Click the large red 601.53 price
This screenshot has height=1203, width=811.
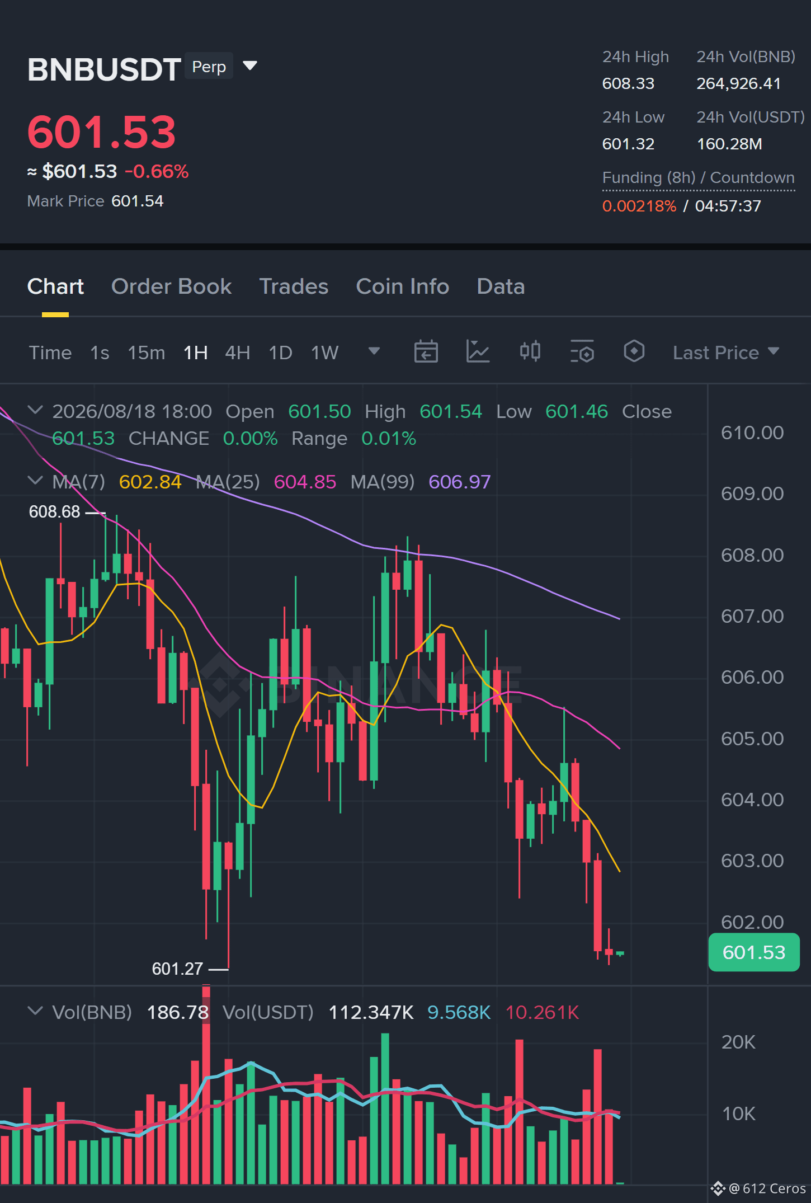(x=101, y=133)
